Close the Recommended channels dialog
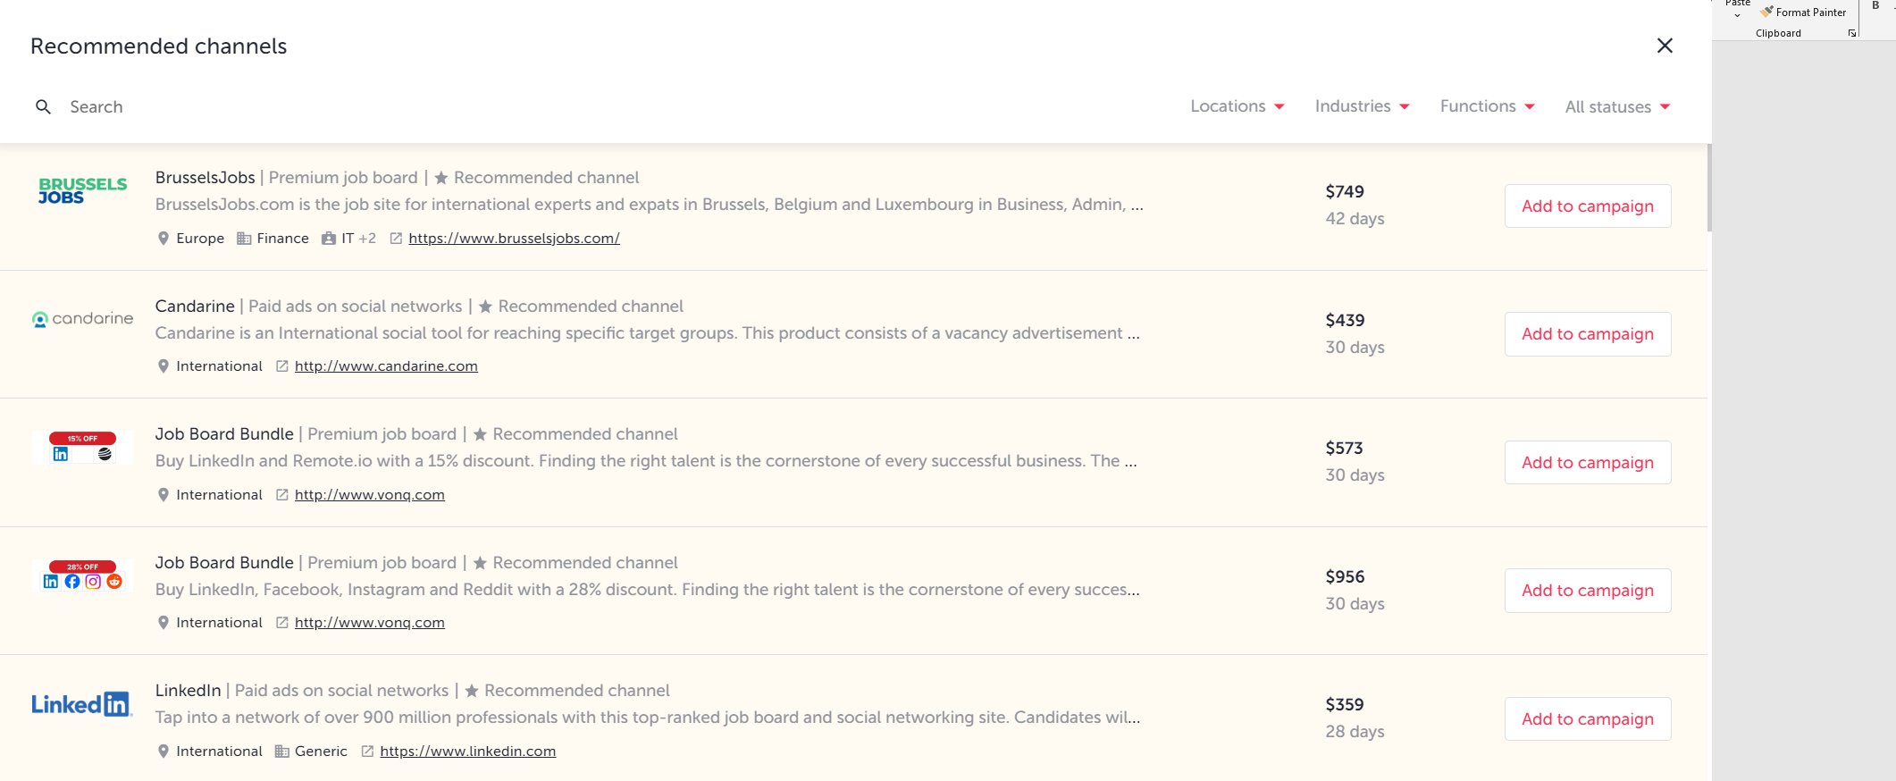The height and width of the screenshot is (781, 1896). click(1665, 46)
